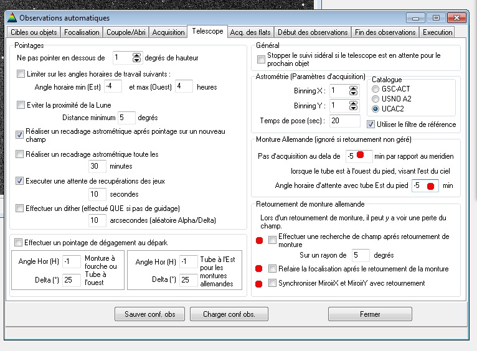Choose USNO A2 catalogue

pos(375,99)
